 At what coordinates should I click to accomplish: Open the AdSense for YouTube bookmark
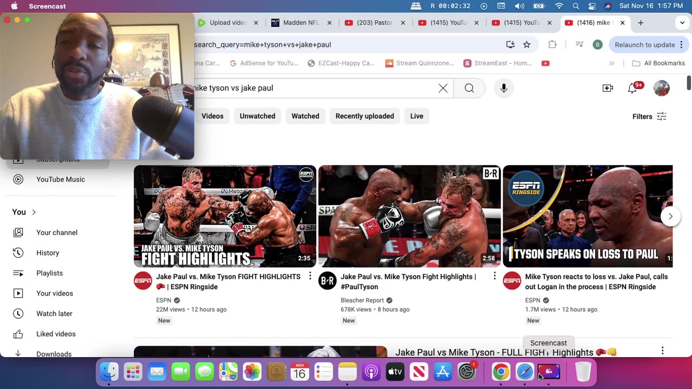264,63
